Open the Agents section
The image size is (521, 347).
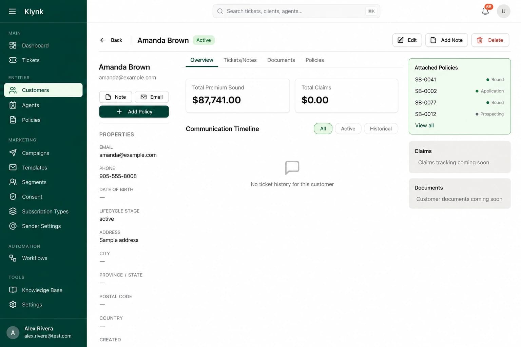[43, 105]
